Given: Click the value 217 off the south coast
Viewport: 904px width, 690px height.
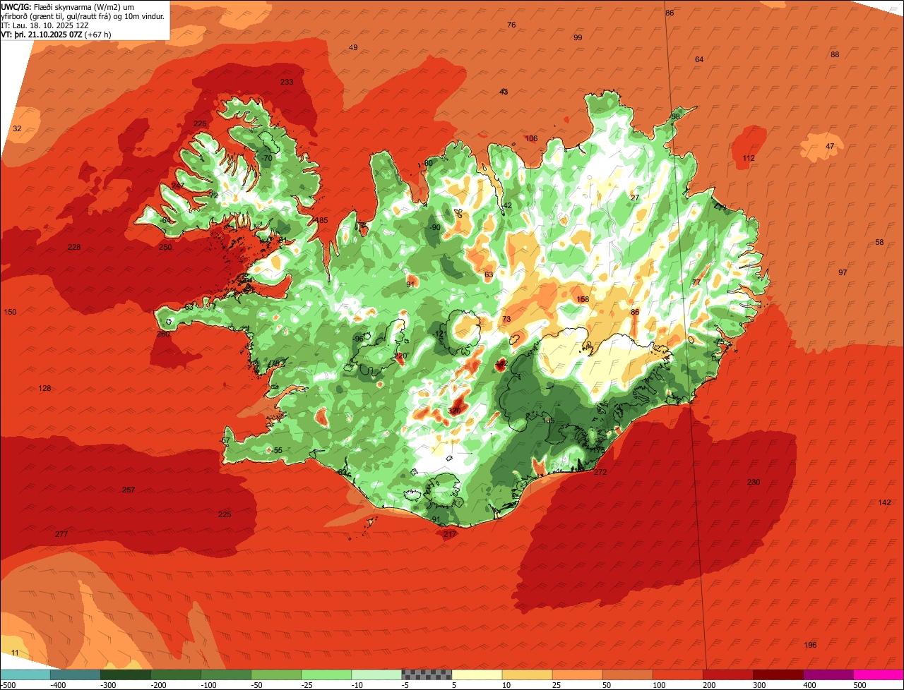Looking at the screenshot, I should click(x=450, y=534).
